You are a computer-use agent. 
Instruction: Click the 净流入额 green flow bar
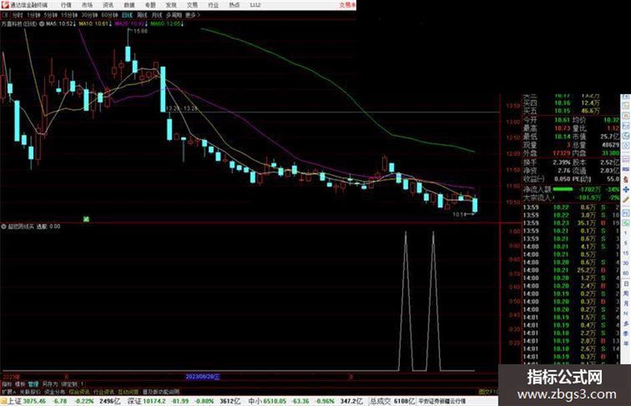click(563, 189)
